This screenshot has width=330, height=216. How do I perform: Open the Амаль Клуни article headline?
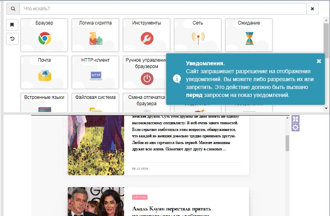(x=171, y=212)
